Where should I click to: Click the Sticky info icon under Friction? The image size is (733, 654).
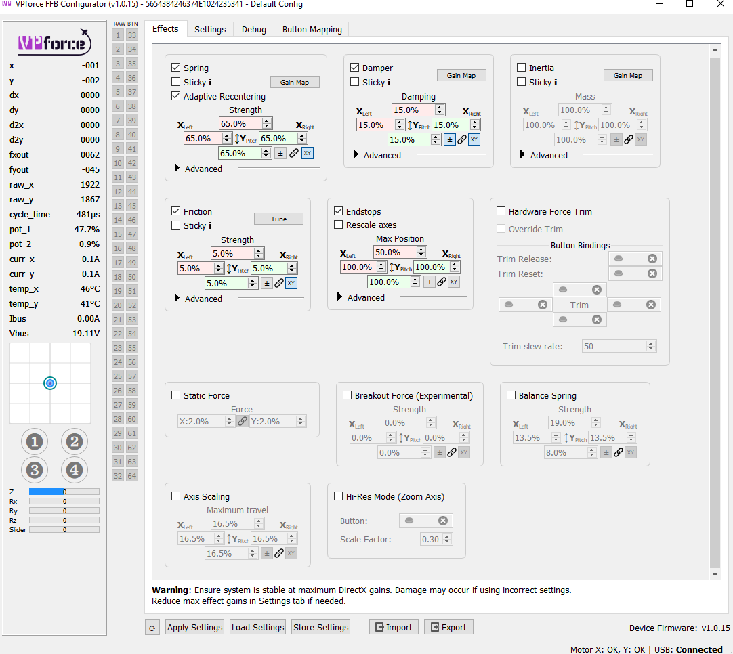pos(210,225)
